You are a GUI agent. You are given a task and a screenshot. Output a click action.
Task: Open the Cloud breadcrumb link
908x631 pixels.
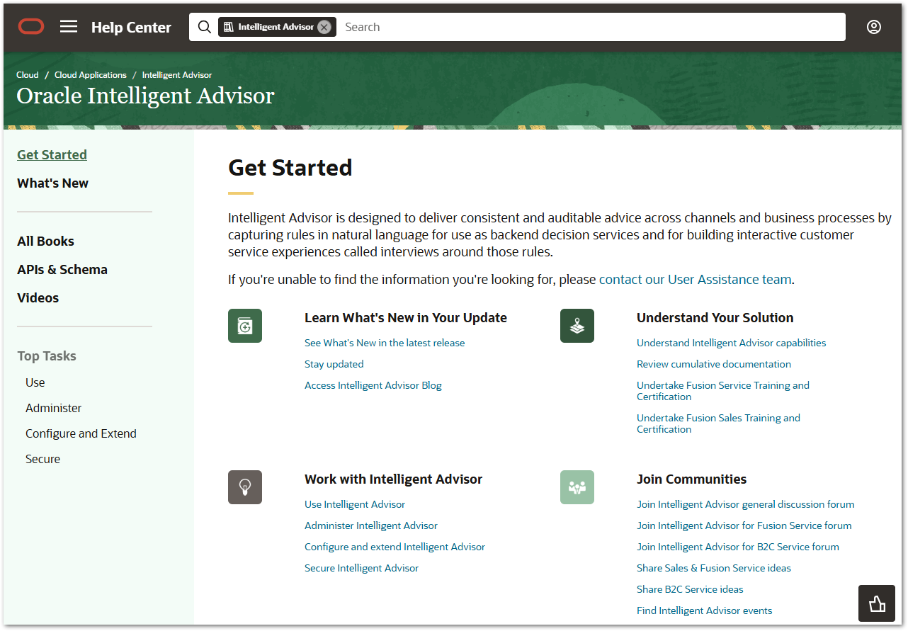[x=28, y=75]
